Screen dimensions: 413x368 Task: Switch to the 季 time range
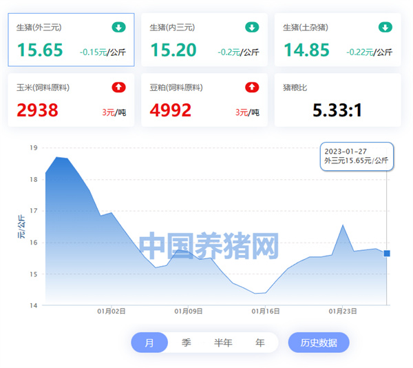[x=187, y=343]
